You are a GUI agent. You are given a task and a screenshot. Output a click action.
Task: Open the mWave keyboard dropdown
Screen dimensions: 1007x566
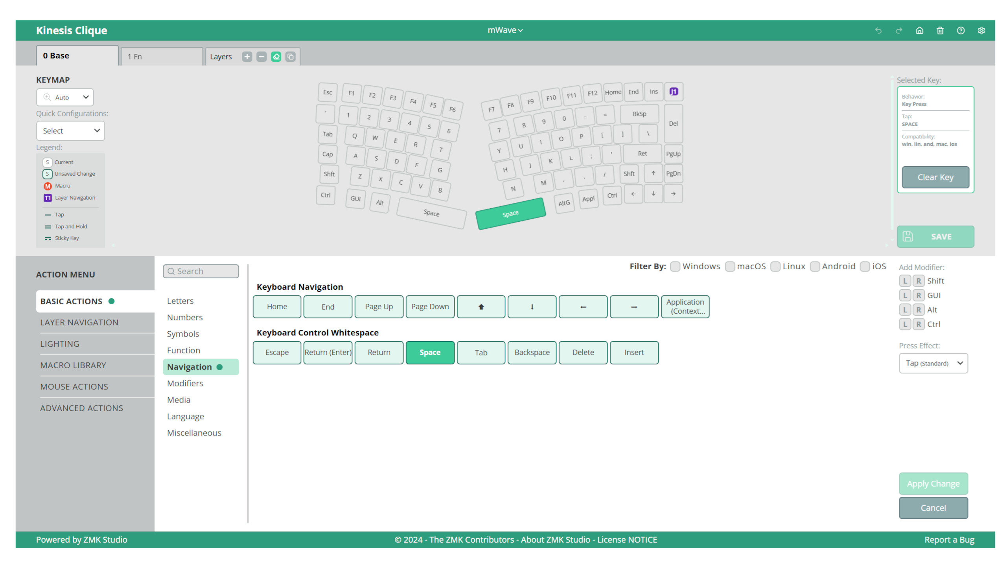(x=505, y=30)
